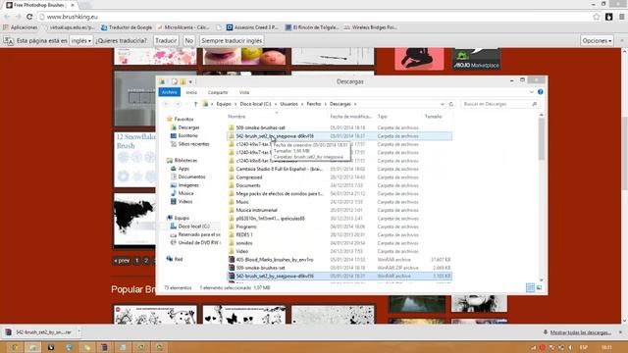Sort files by the Nombre column header
The height and width of the screenshot is (353, 628).
click(236, 117)
